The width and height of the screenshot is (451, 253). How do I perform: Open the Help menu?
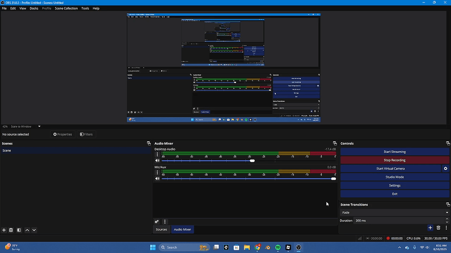coord(96,8)
